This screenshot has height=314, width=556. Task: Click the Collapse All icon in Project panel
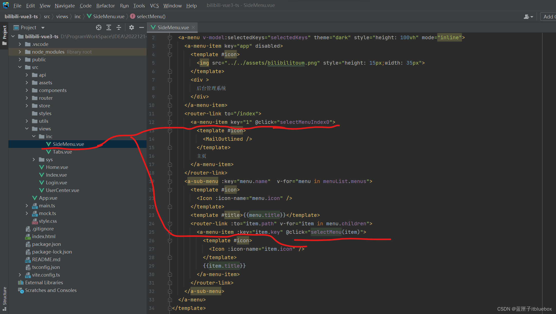coord(119,27)
